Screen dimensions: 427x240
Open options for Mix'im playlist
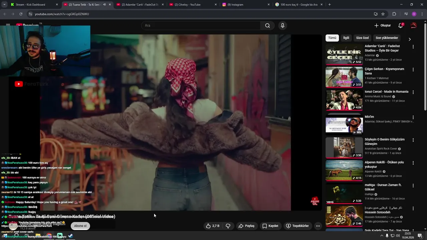click(413, 117)
